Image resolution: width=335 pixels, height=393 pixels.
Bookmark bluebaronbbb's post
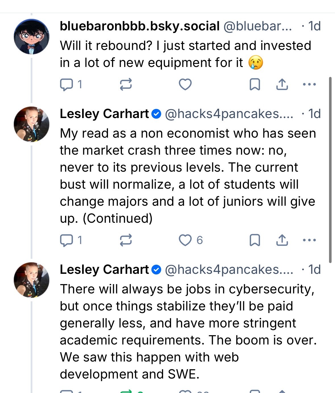coord(255,85)
